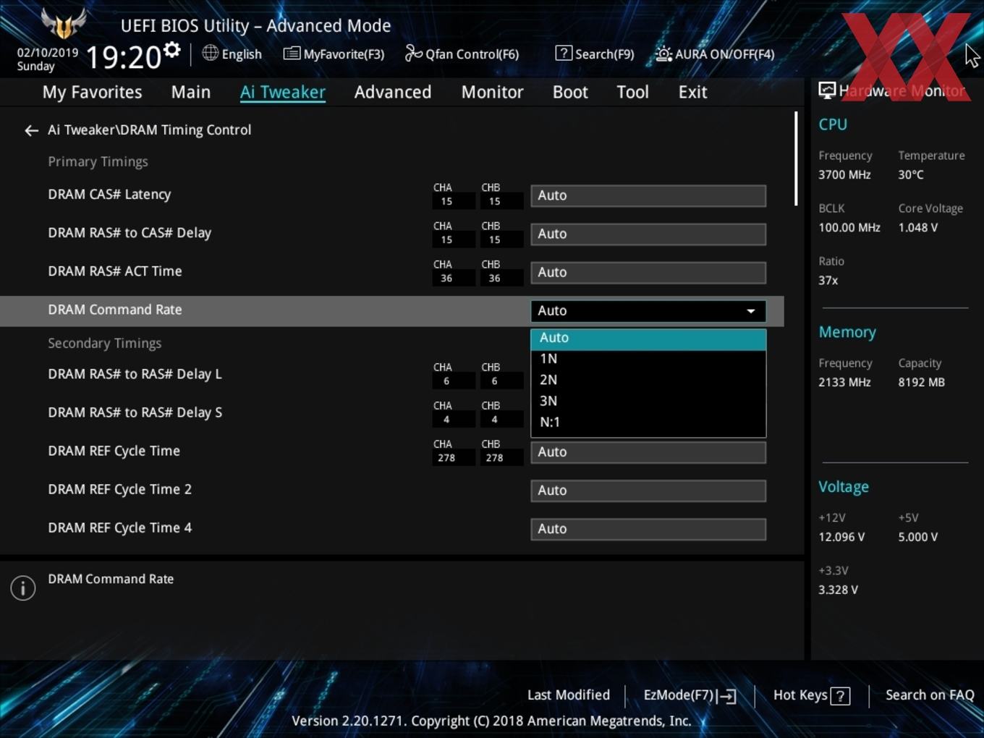Click Ratio value 37x
This screenshot has width=984, height=738.
pos(828,281)
